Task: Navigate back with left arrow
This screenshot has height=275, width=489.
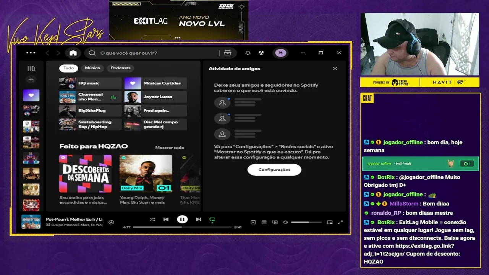Action: [x=47, y=53]
